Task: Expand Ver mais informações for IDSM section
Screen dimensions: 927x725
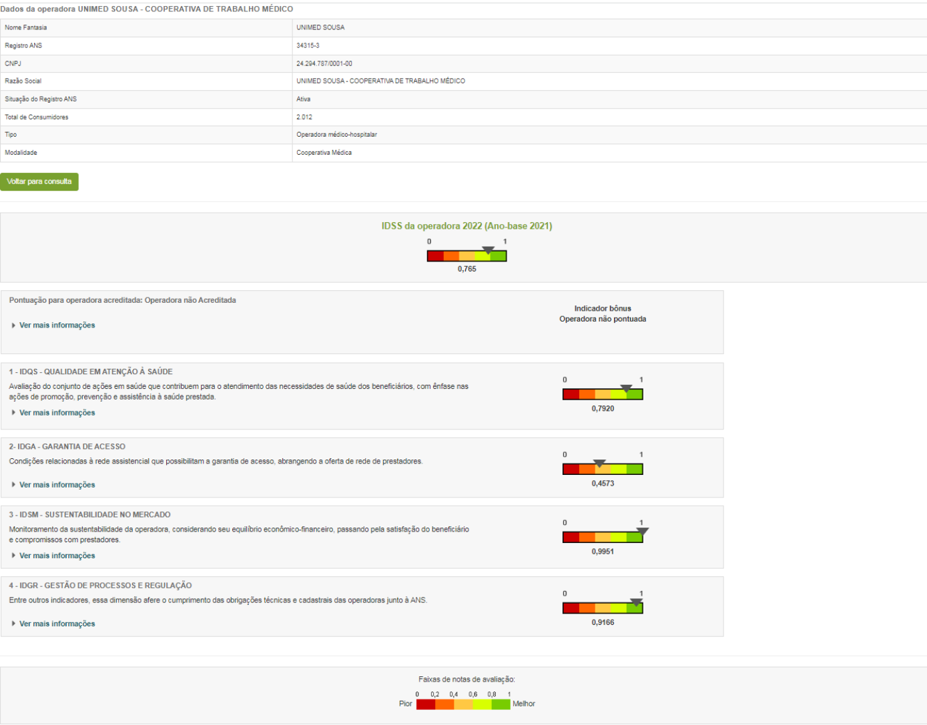Action: point(57,556)
